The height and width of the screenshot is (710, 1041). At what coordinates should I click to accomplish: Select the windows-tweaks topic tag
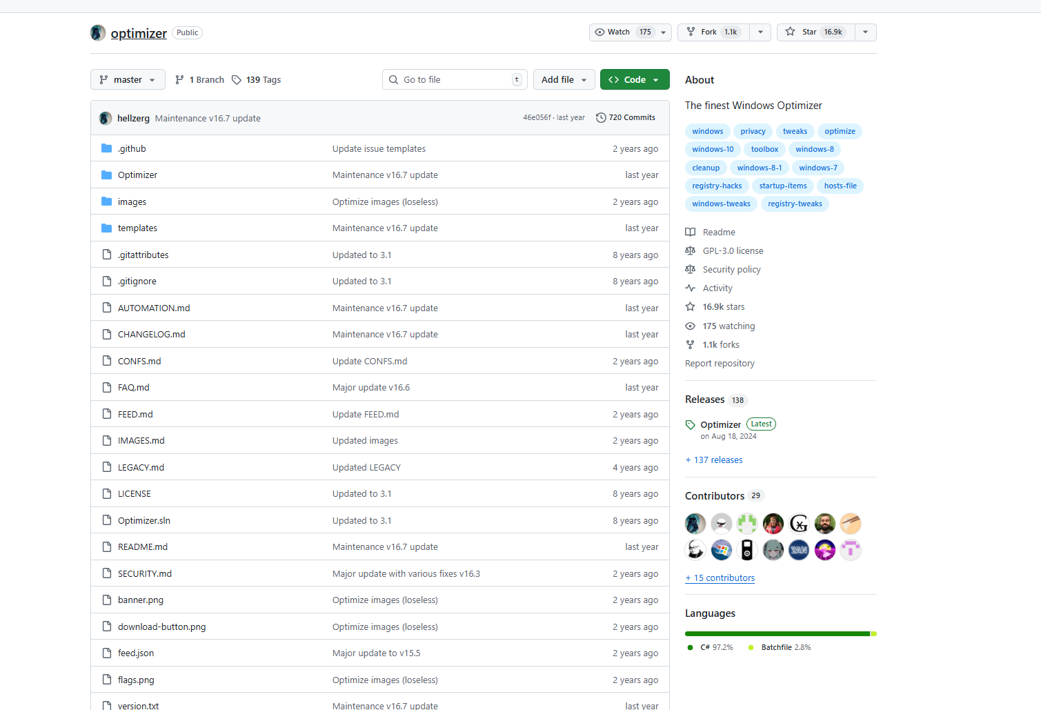tap(721, 204)
